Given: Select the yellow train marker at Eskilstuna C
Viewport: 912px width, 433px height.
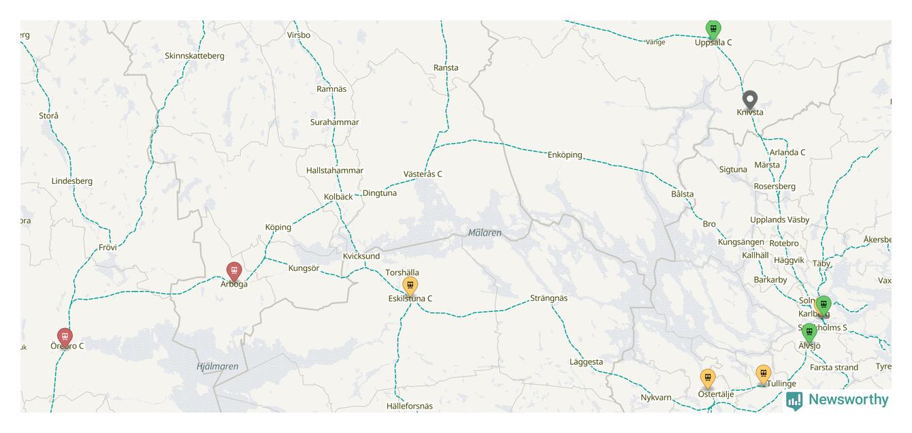Looking at the screenshot, I should (410, 286).
